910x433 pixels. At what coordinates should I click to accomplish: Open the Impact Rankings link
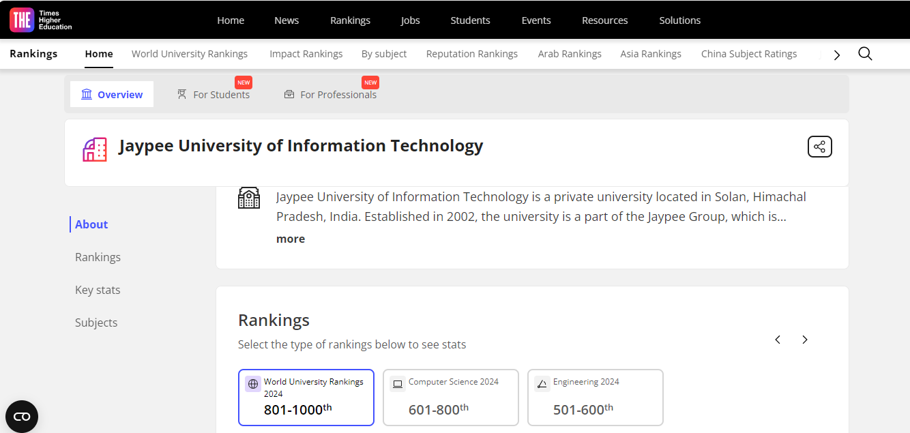[x=306, y=54]
